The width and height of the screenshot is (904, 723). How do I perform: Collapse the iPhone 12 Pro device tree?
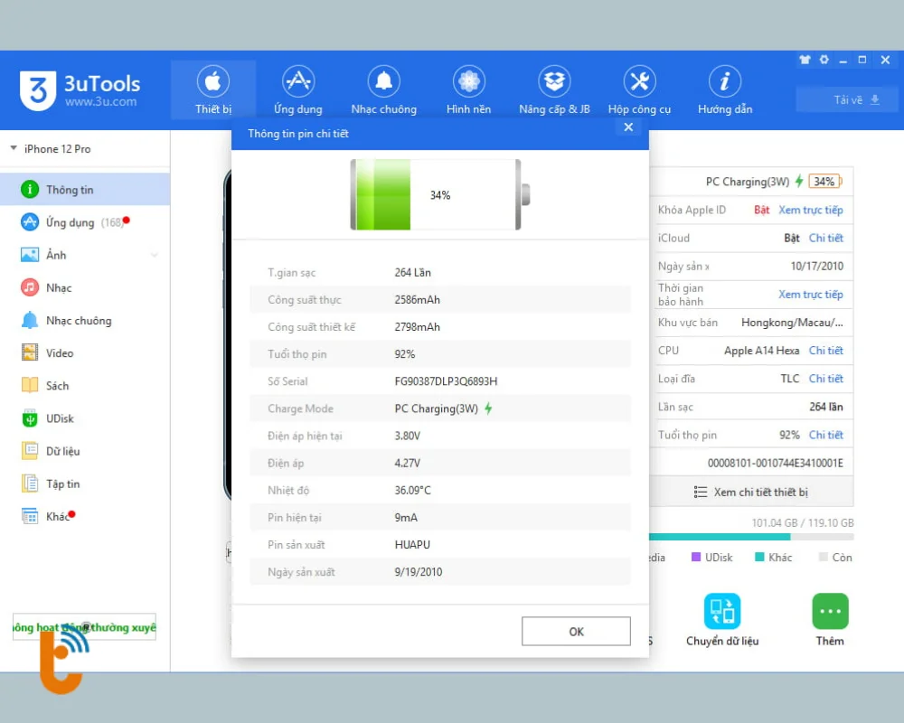14,148
